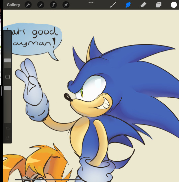
Task: Click the brush size slider handle
Action: point(8,60)
